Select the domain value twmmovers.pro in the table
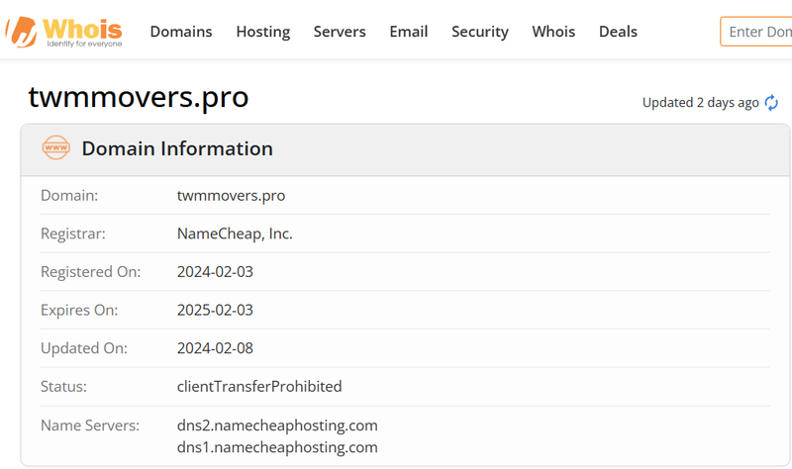Viewport: 792px width, 469px height. coord(231,195)
